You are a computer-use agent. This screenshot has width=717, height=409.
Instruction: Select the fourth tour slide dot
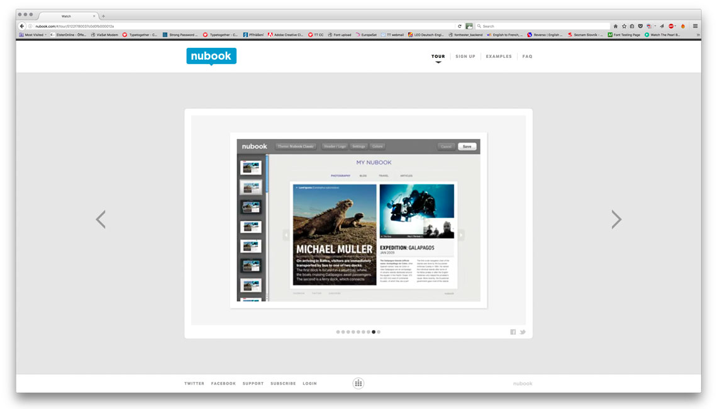click(353, 332)
